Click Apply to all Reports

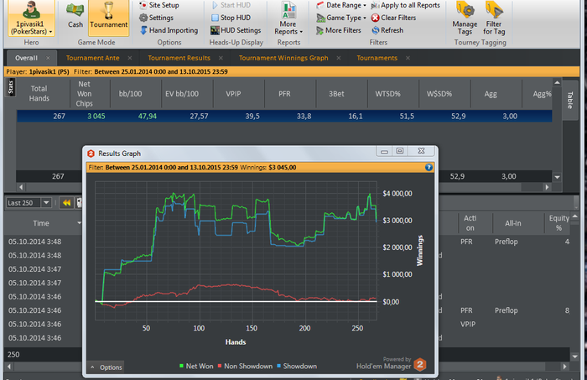[x=405, y=5]
